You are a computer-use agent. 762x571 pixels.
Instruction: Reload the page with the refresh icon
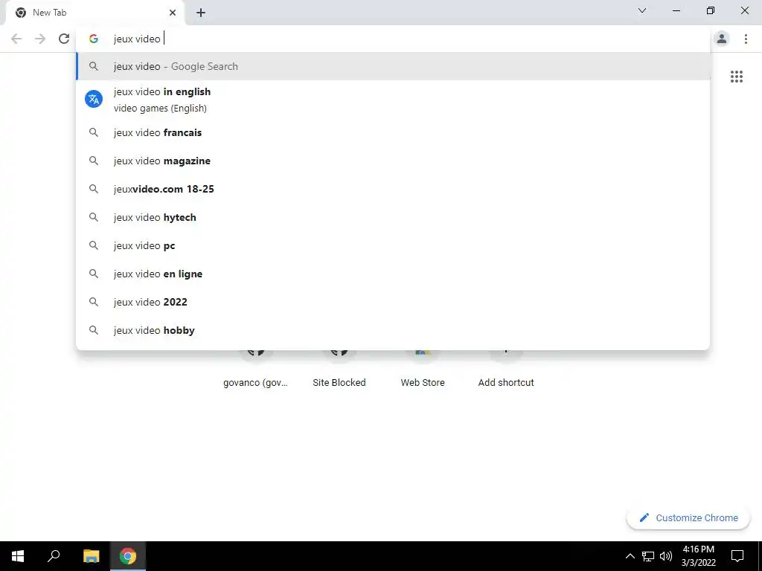[64, 39]
